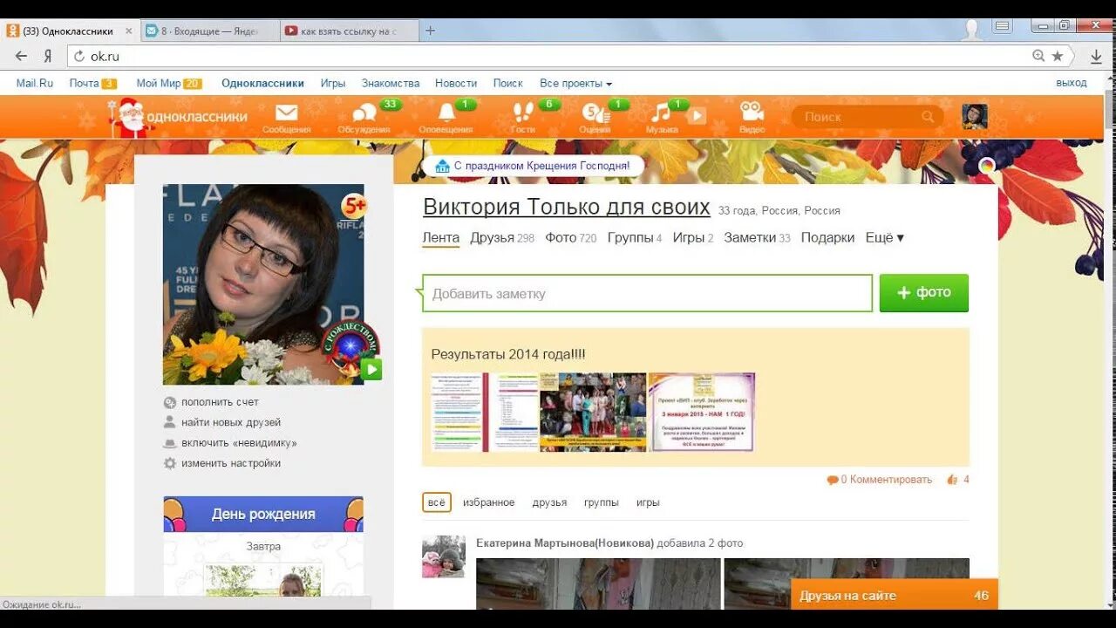Screen dimensions: 1116x628
Task: Click День рождения widget header
Action: (263, 514)
